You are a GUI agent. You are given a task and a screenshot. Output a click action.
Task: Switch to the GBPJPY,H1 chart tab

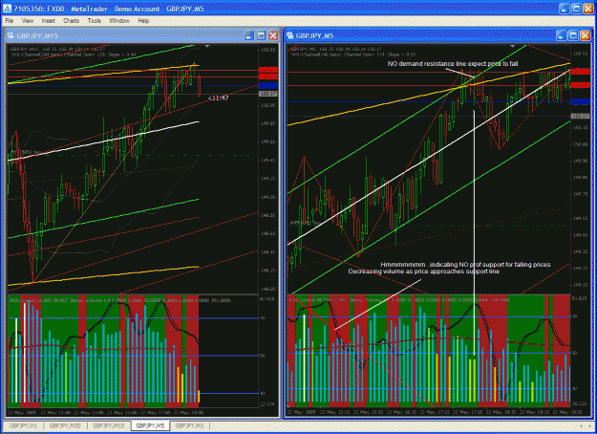(23, 425)
